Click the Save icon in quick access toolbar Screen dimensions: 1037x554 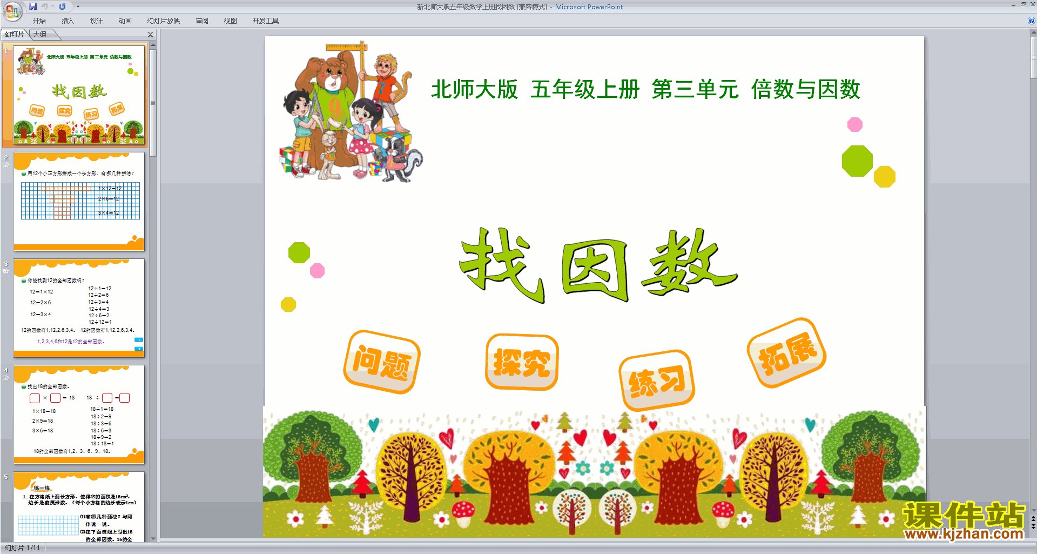[x=33, y=6]
